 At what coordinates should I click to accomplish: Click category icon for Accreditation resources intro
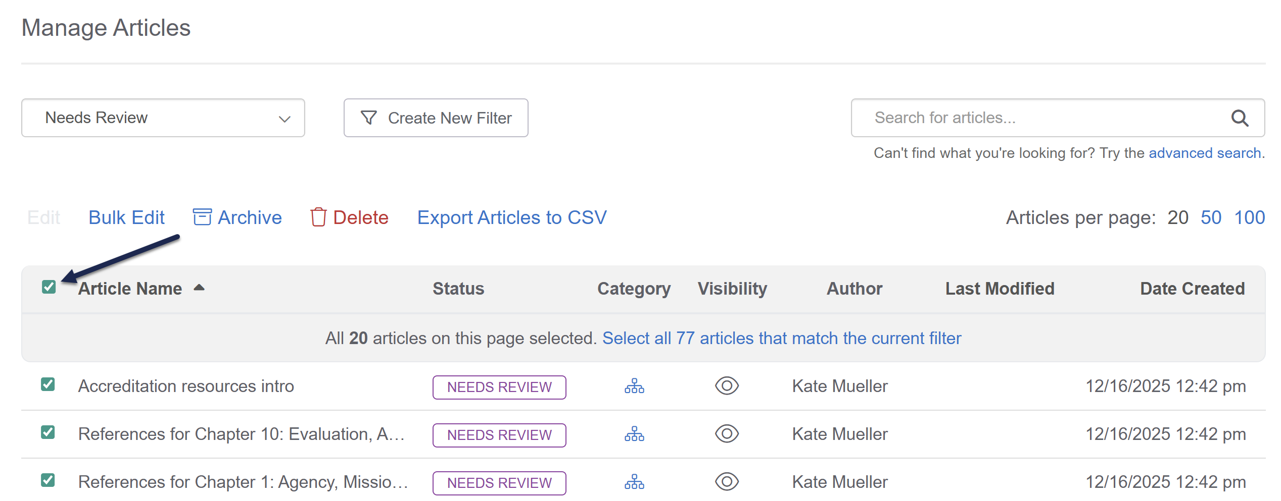(634, 386)
